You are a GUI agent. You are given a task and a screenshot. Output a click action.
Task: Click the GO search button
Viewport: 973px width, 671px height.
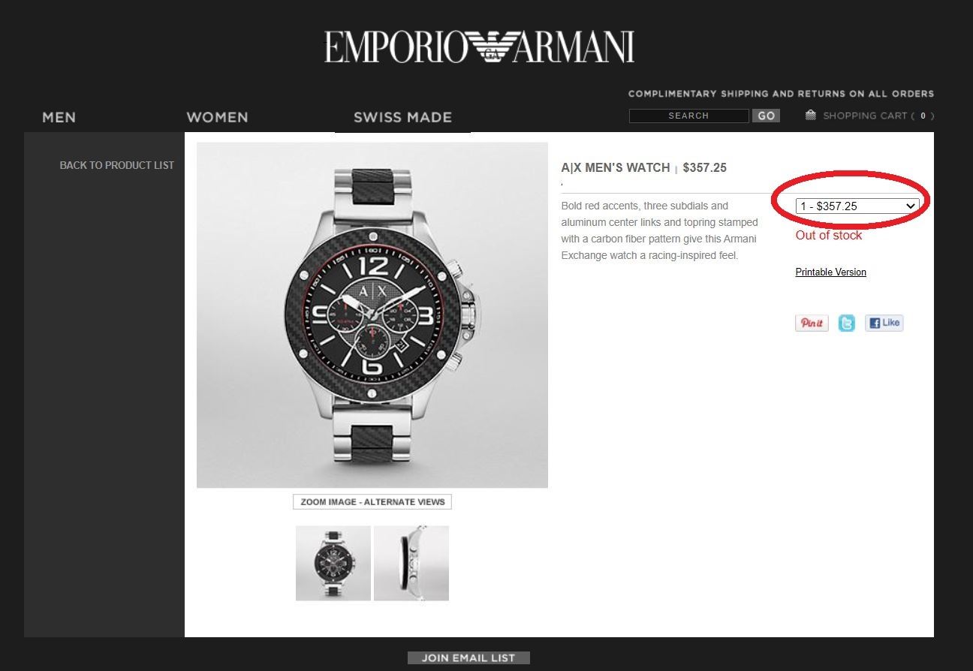[x=766, y=116]
